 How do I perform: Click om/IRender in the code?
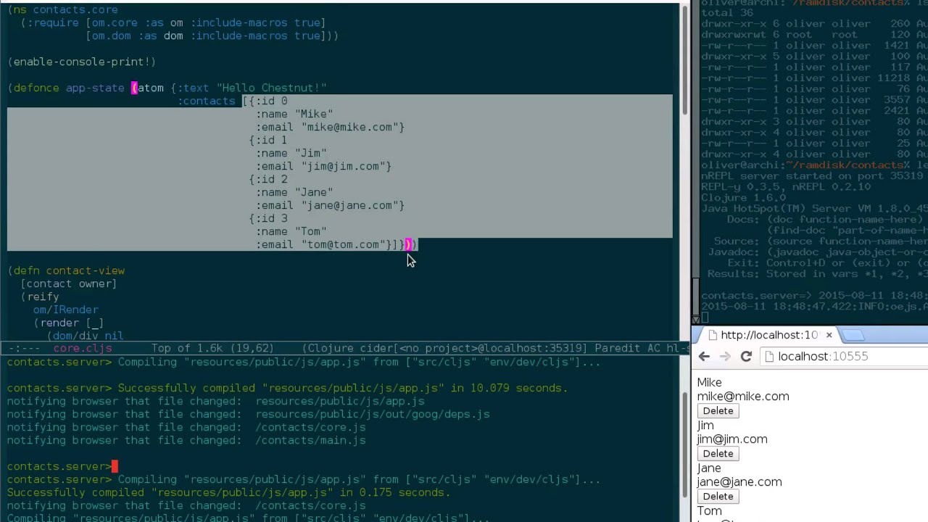pyautogui.click(x=65, y=310)
